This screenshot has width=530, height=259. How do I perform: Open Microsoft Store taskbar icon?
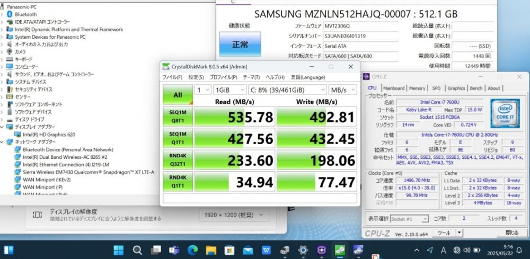(x=229, y=250)
